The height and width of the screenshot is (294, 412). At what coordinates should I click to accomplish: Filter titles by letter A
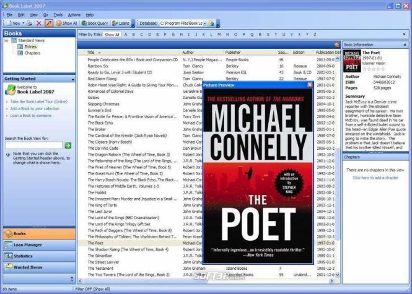pos(126,35)
